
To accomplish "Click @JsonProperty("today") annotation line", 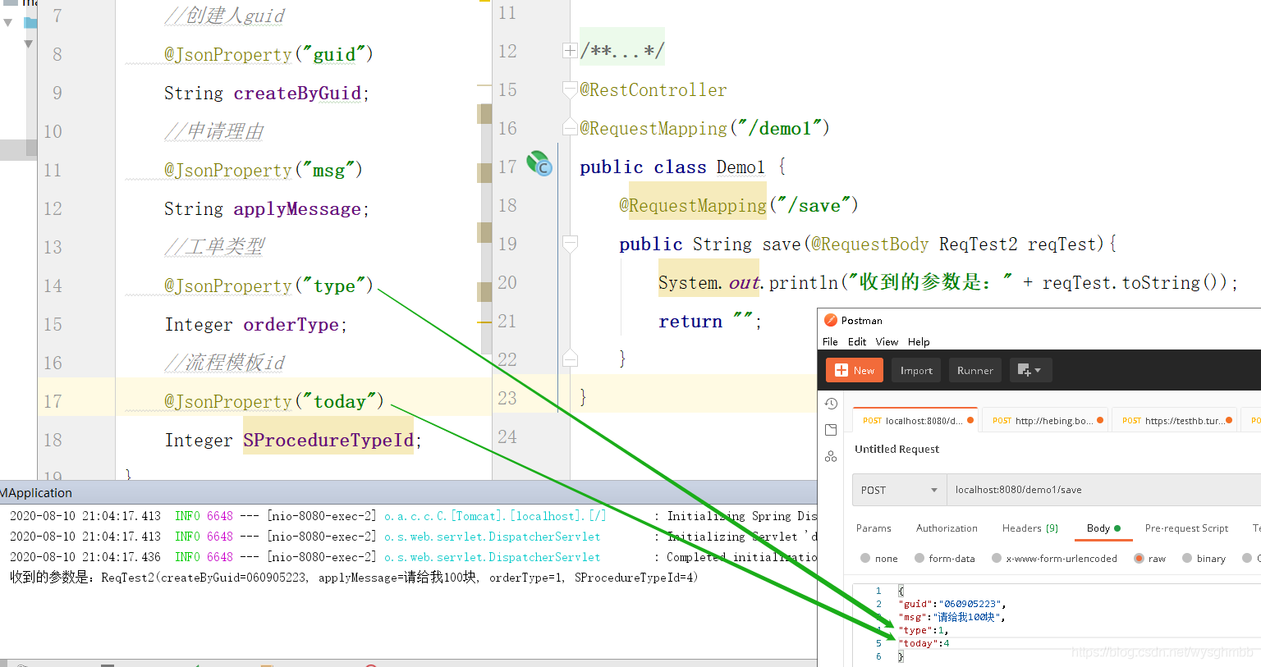I will (x=274, y=401).
